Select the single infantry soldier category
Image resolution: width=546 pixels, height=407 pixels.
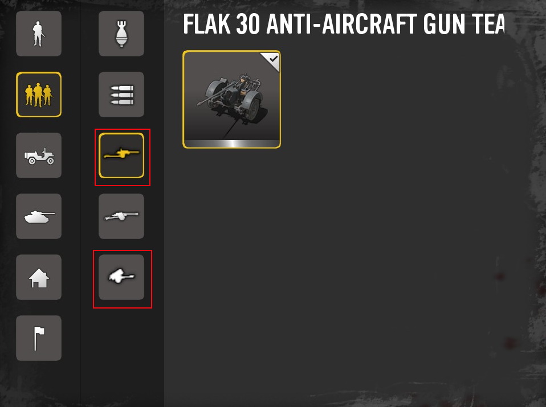39,34
